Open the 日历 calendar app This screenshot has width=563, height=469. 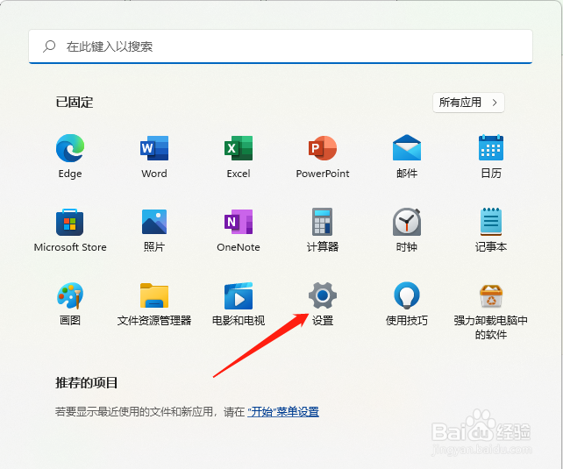click(491, 147)
